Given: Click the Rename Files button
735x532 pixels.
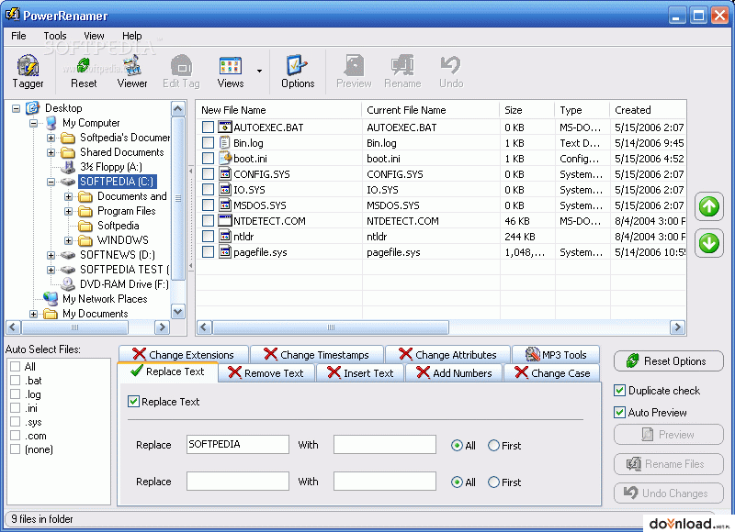Looking at the screenshot, I should point(669,464).
